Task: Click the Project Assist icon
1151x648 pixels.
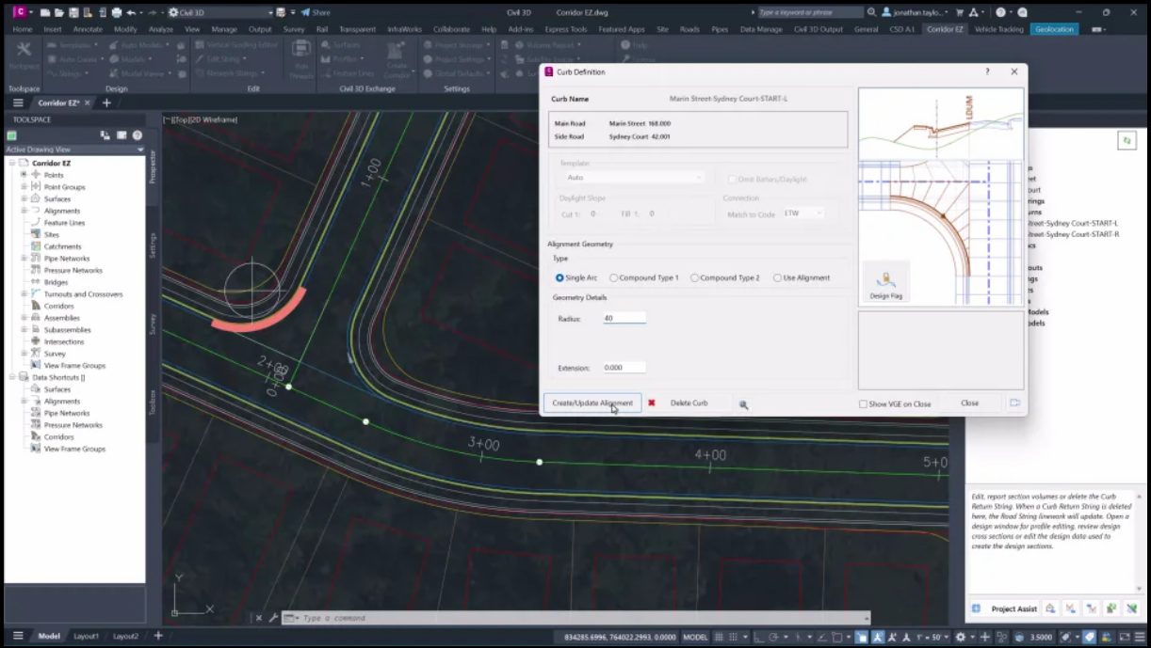Action: coord(977,608)
